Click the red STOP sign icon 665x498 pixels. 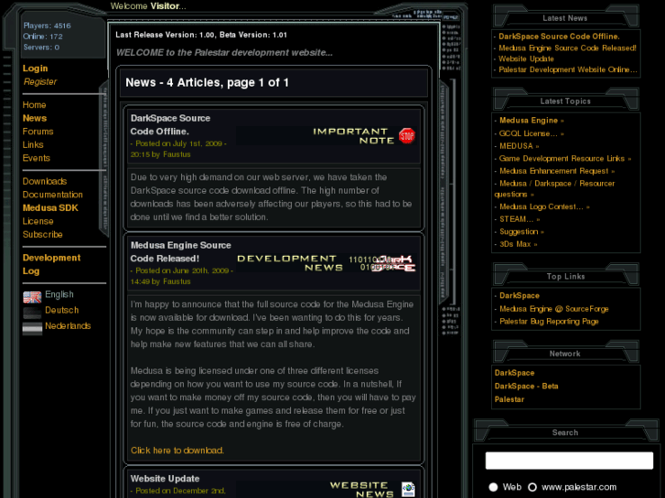(407, 135)
